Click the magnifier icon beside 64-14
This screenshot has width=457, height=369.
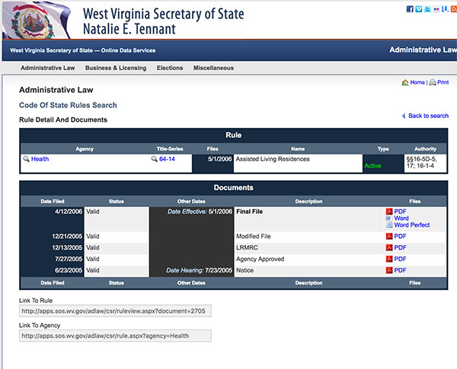(x=154, y=159)
